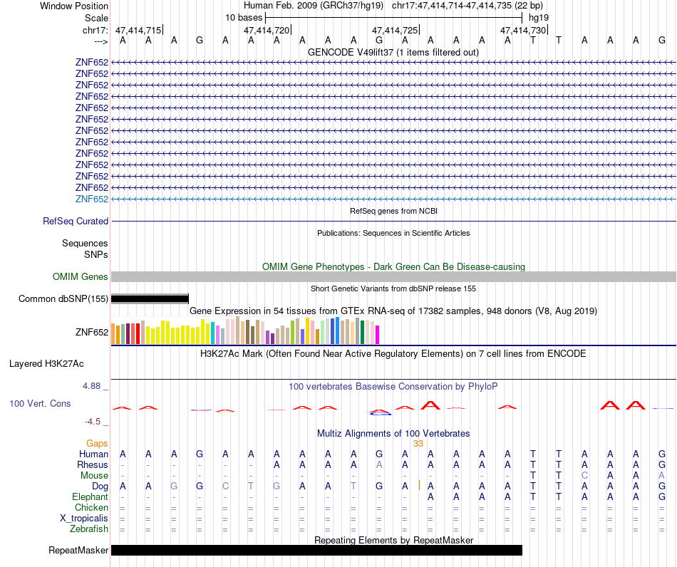Click the Window Position track label
The height and width of the screenshot is (567, 677).
click(x=74, y=6)
